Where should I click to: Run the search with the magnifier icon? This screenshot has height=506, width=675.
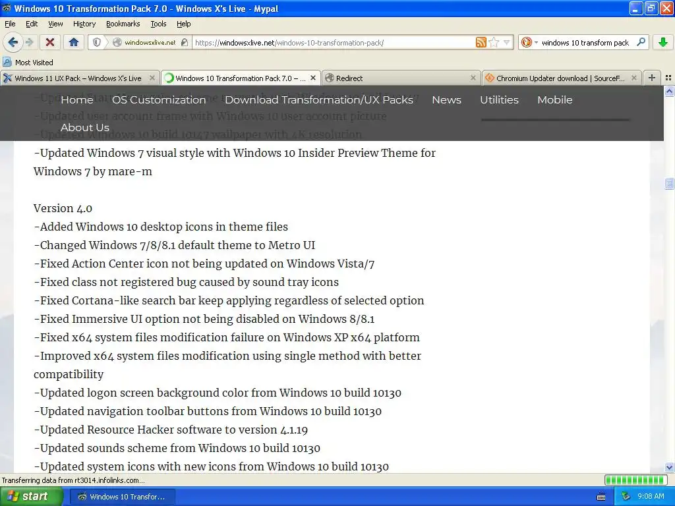(641, 42)
